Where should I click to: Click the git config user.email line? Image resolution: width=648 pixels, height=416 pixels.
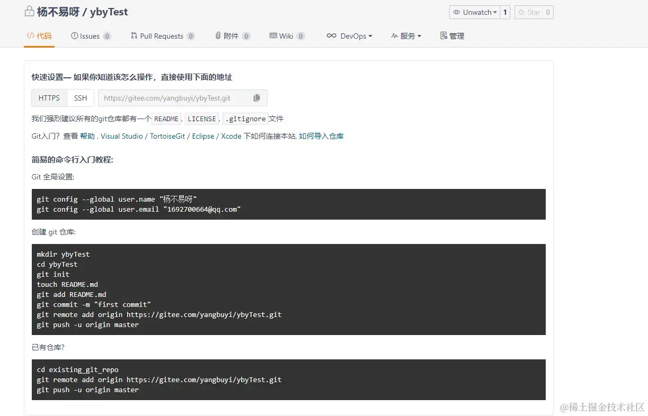pyautogui.click(x=139, y=209)
